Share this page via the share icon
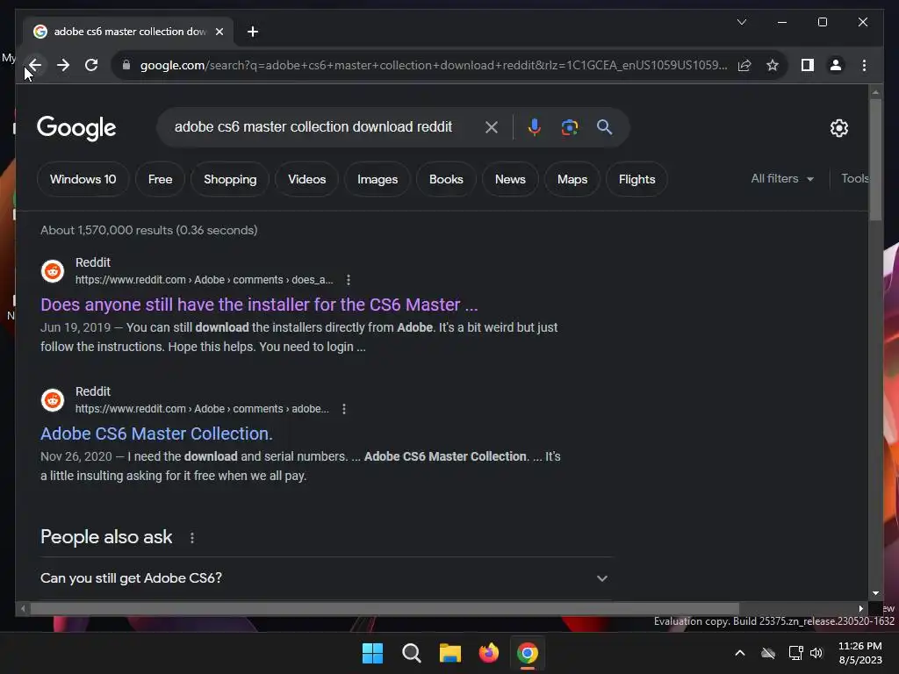The image size is (899, 674). pyautogui.click(x=744, y=65)
